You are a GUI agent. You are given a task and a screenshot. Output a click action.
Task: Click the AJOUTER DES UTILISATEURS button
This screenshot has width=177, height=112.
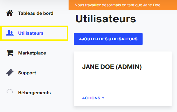[108, 39]
